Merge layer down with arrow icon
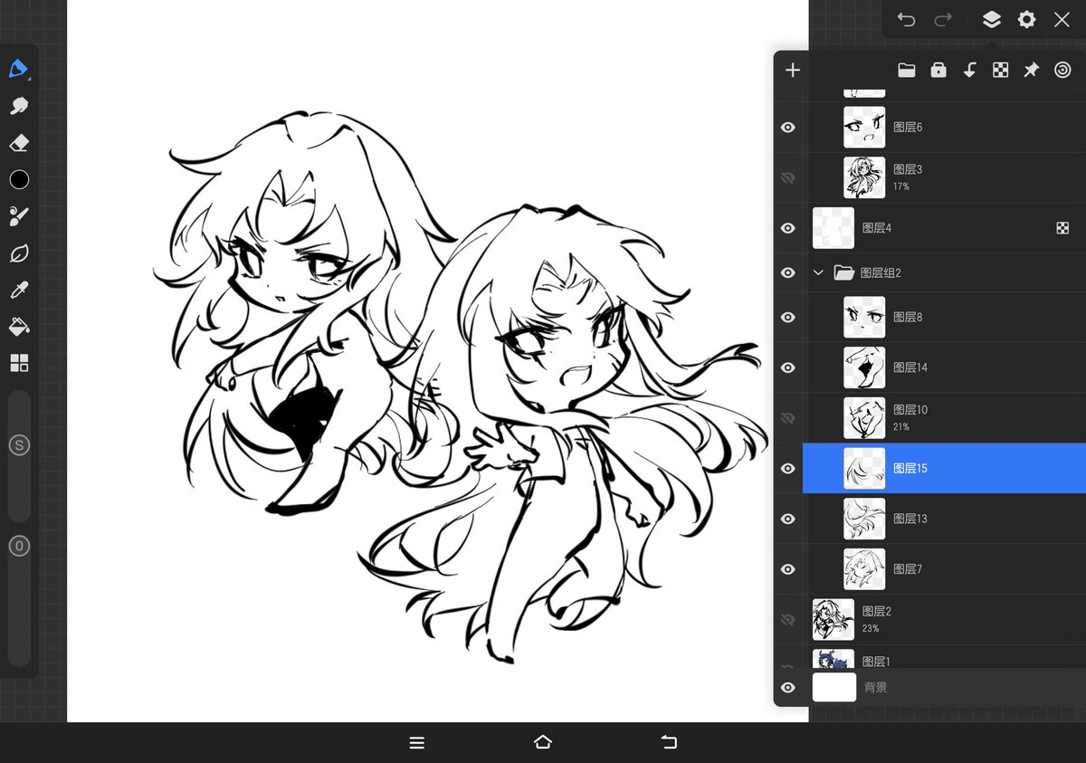This screenshot has width=1086, height=763. click(x=969, y=70)
